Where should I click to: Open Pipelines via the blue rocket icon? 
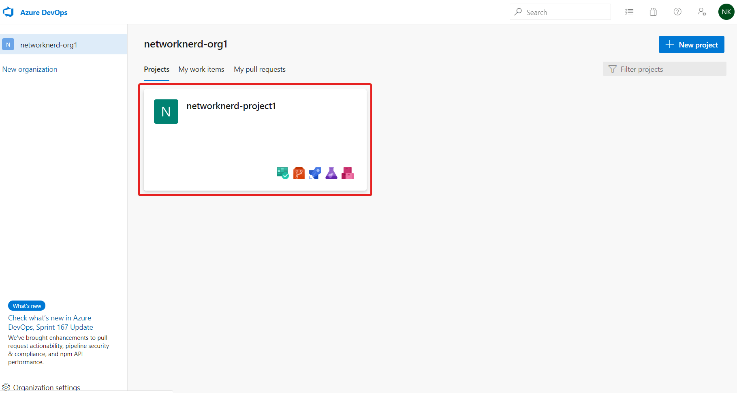click(315, 173)
